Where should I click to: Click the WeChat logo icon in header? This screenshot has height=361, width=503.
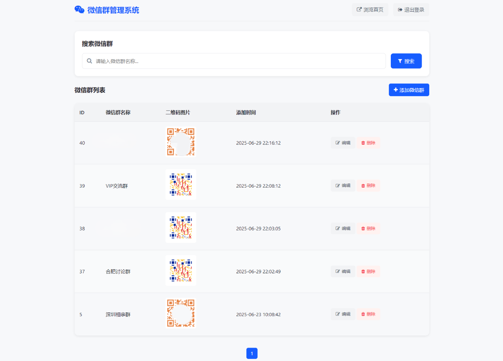coord(79,10)
